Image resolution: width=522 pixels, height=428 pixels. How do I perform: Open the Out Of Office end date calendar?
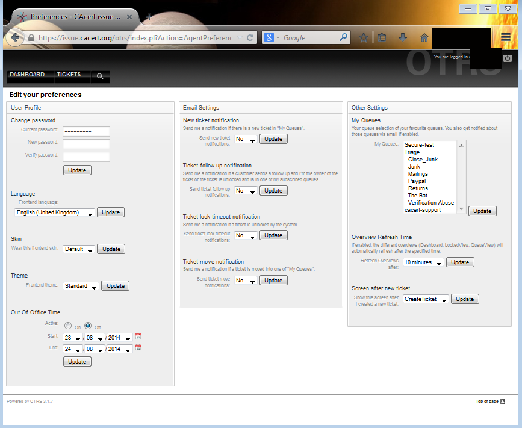(x=138, y=349)
